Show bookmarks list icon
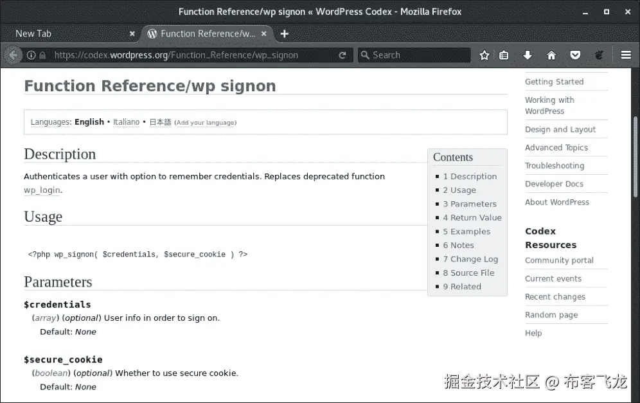The image size is (640, 403). pyautogui.click(x=504, y=55)
